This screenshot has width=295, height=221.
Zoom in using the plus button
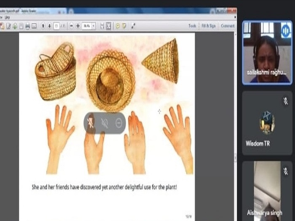tap(78, 26)
